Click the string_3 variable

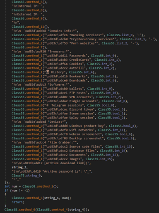point(19,167)
